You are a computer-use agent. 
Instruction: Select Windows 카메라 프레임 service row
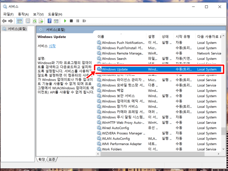(159, 112)
